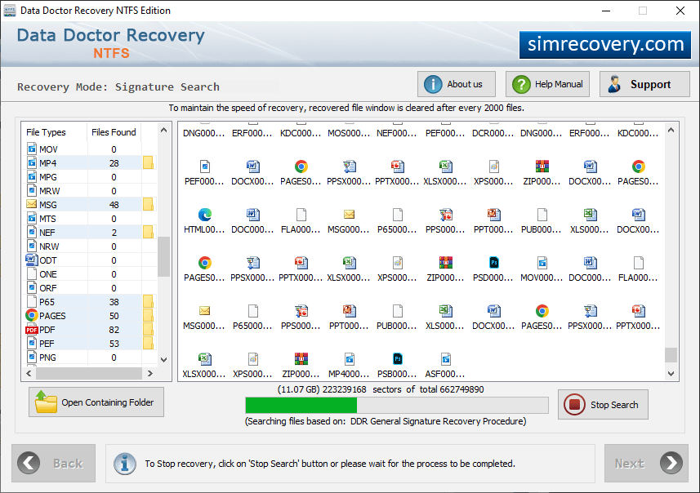Select the MTS row in file types
Image resolution: width=700 pixels, height=493 pixels.
89,219
